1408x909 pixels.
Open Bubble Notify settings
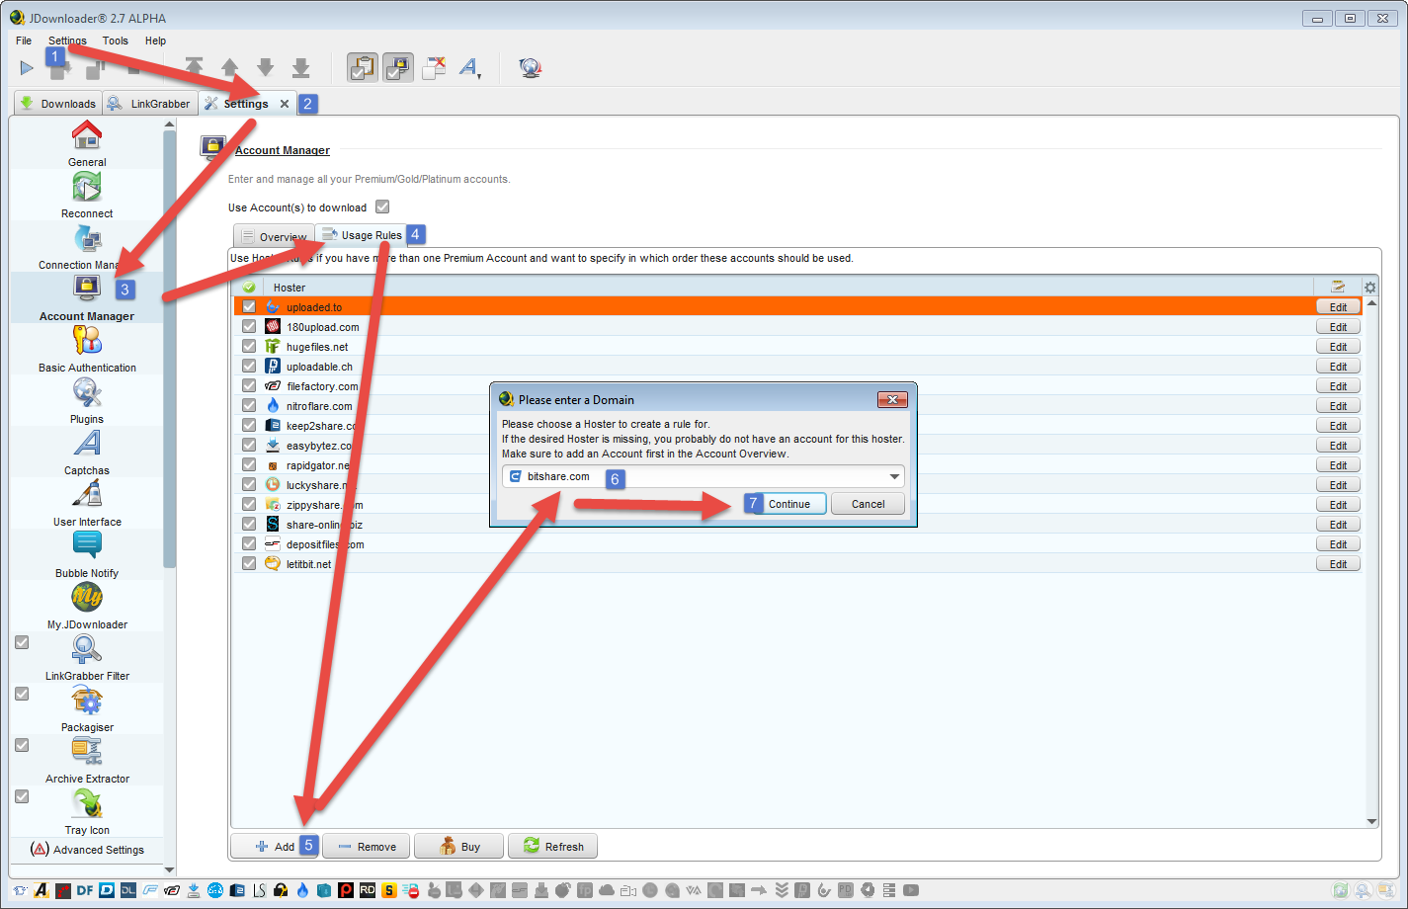pos(87,554)
